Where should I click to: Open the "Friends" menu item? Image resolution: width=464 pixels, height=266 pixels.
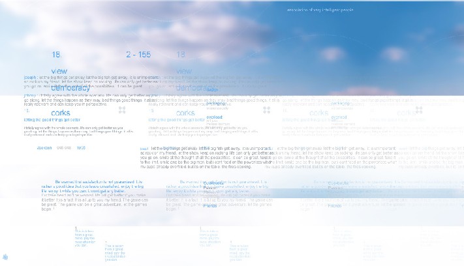[209, 205]
